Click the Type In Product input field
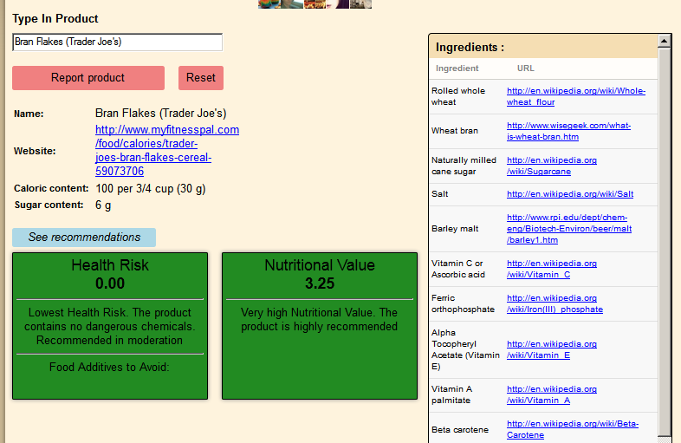 117,42
